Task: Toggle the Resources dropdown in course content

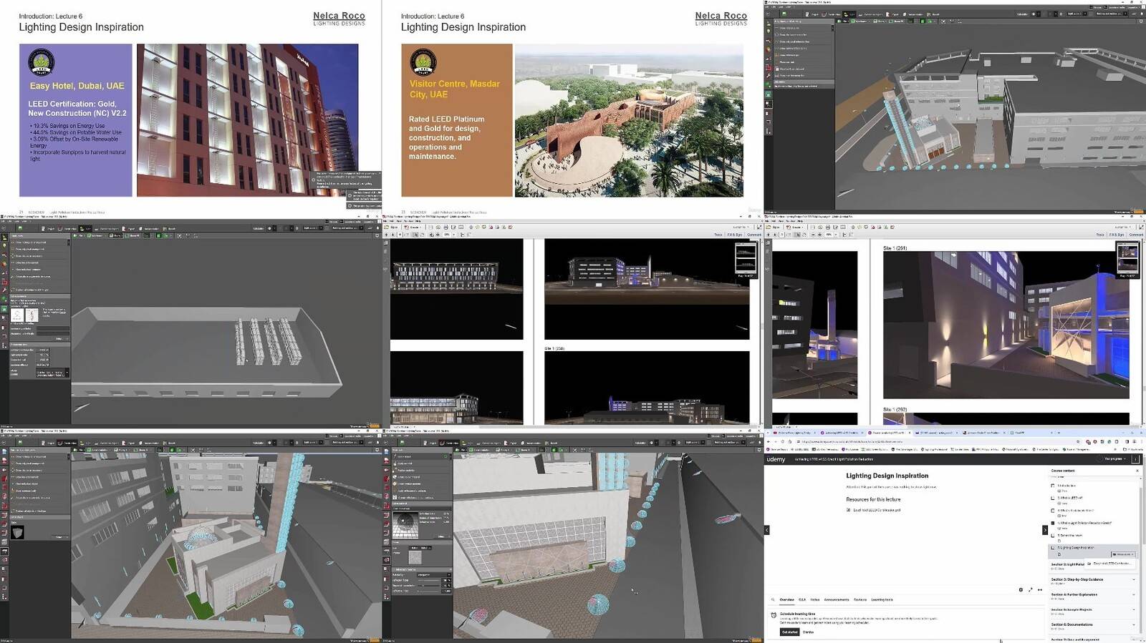Action: pos(1123,554)
